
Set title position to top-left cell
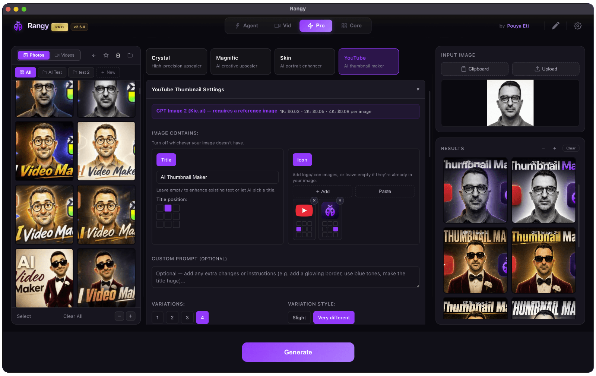160,208
